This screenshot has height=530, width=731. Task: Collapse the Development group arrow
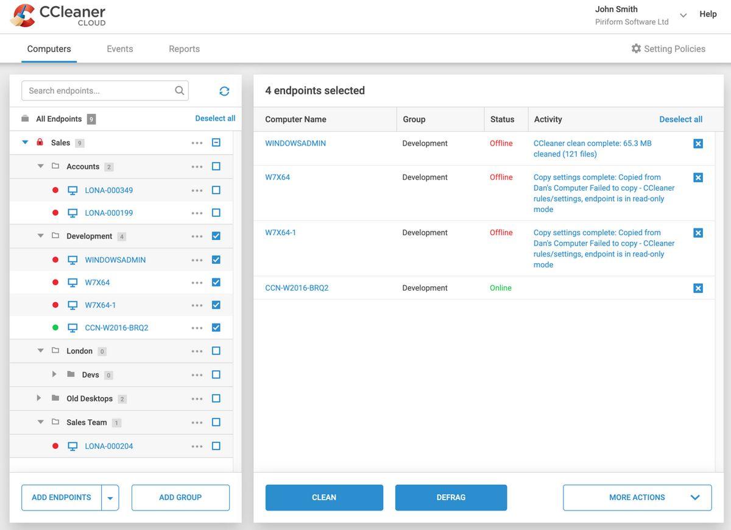pos(40,236)
